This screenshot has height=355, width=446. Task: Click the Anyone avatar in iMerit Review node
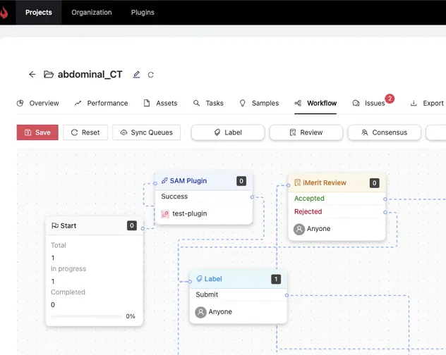[x=299, y=229]
